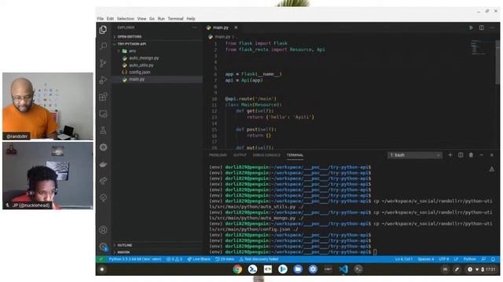Viewport: 503px width, 282px height.
Task: Open editor more actions ellipsis
Action: tap(492, 28)
